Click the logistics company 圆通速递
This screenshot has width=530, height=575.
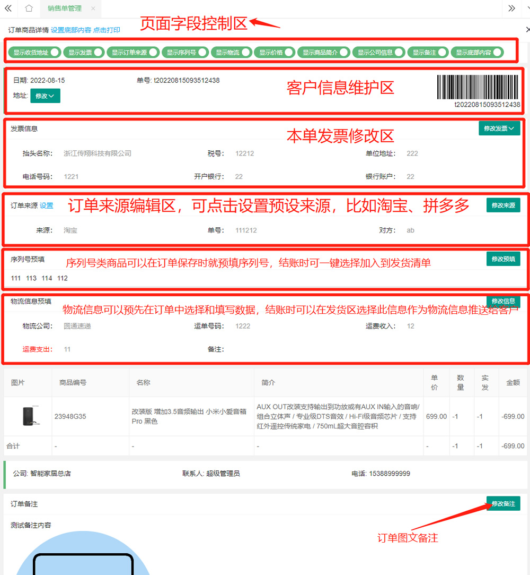(77, 326)
